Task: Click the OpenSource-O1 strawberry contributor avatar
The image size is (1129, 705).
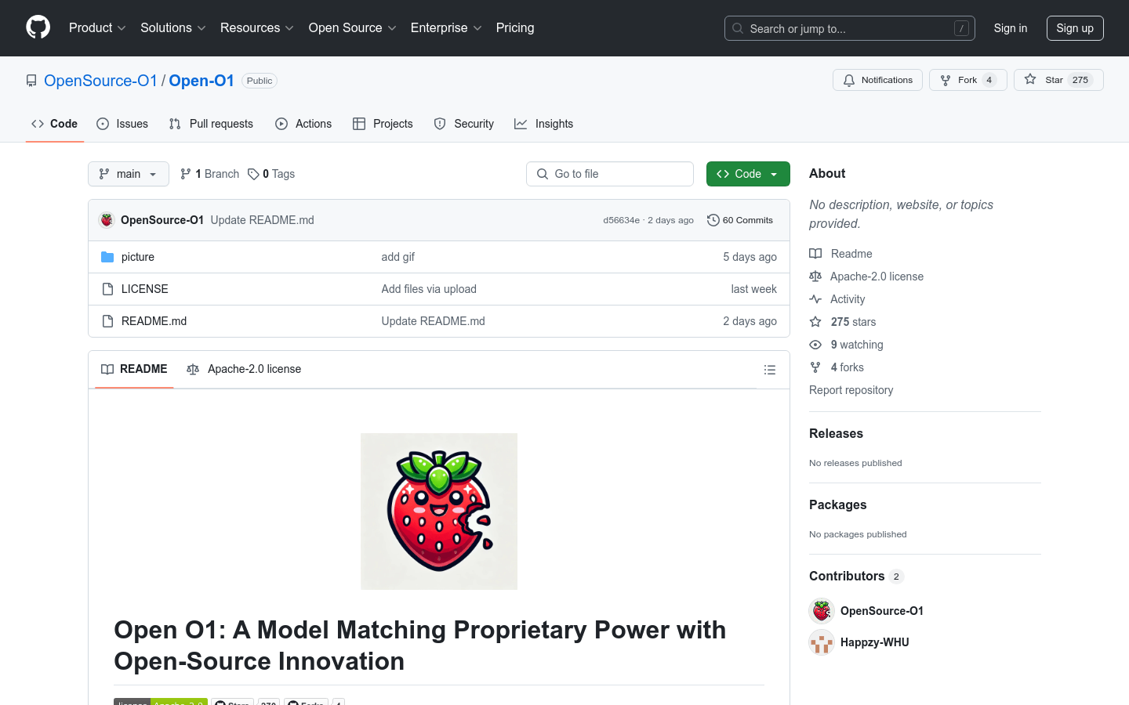Action: (x=822, y=611)
